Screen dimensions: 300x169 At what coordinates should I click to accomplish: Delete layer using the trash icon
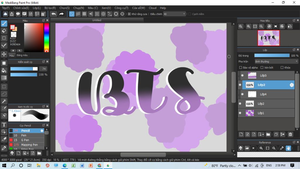[x=290, y=134]
